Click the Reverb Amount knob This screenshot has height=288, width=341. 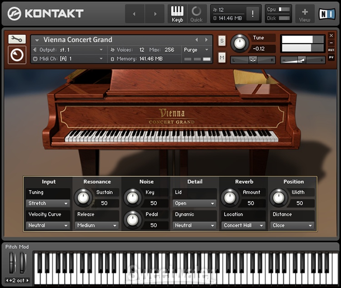point(230,198)
